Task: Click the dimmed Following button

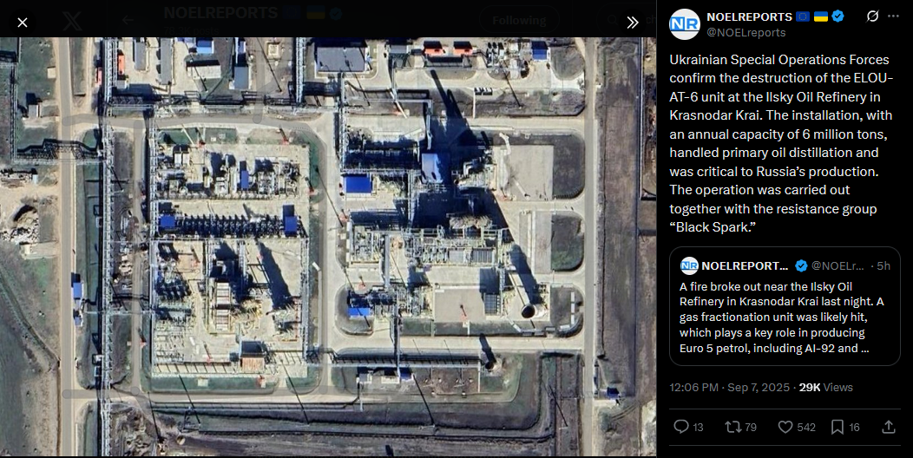Action: click(x=519, y=21)
